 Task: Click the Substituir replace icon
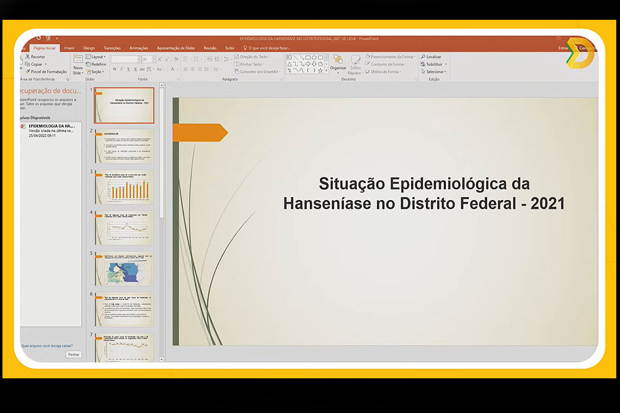tap(423, 64)
